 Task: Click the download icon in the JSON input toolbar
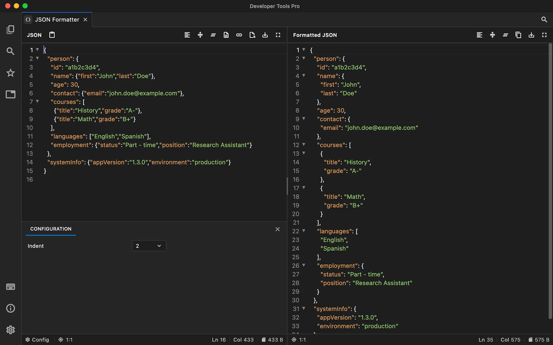tap(265, 35)
